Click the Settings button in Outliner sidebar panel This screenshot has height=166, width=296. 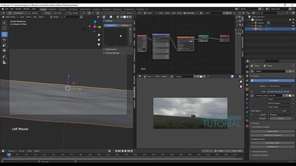point(125,25)
